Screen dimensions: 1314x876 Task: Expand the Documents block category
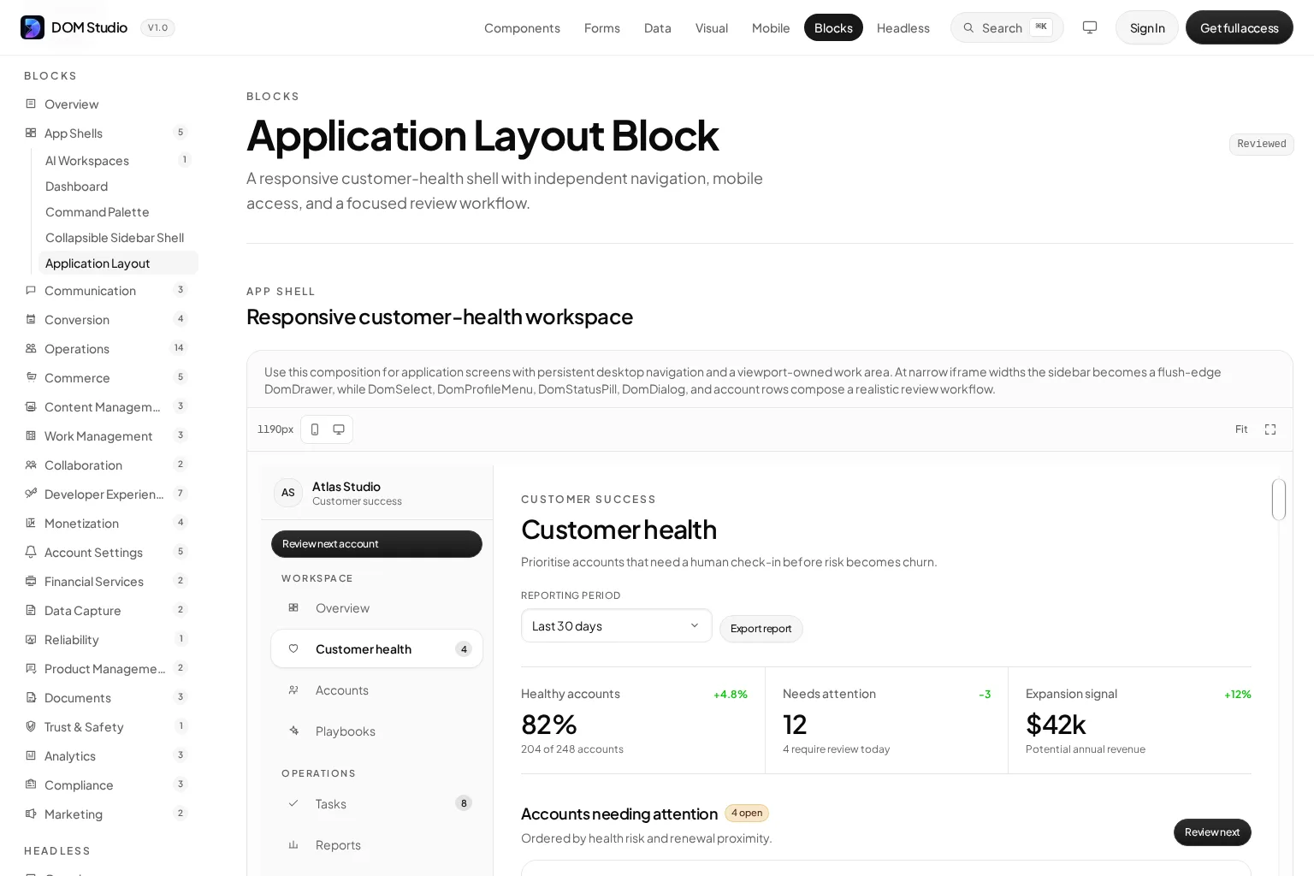[108, 697]
